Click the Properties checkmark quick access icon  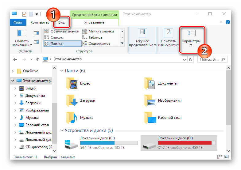pos(24,14)
